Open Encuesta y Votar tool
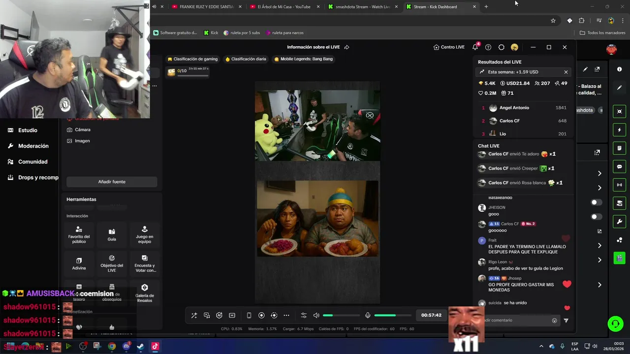 pos(145,263)
